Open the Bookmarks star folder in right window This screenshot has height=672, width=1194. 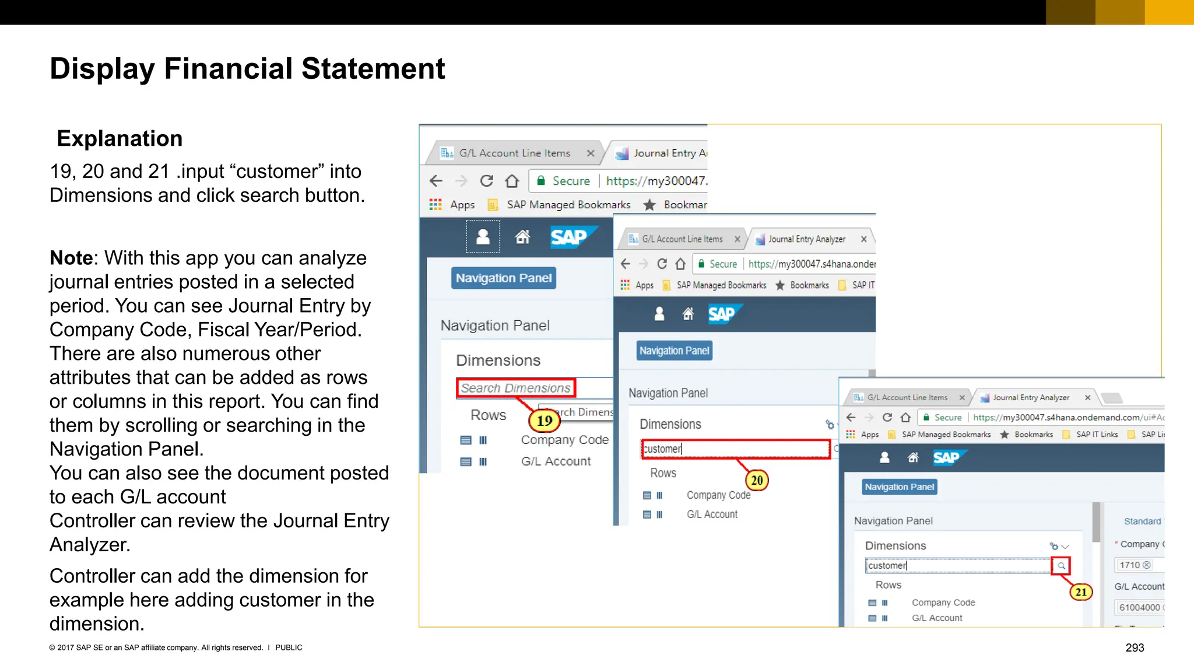point(1027,434)
